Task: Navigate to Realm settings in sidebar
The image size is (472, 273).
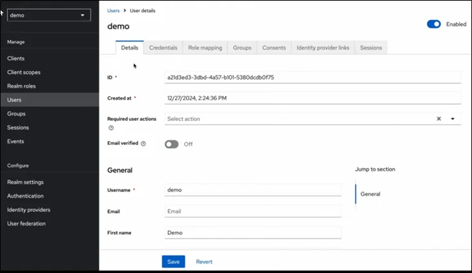Action: [x=25, y=182]
